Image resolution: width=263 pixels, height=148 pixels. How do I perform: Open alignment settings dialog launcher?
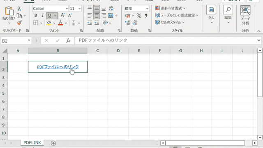point(119,31)
